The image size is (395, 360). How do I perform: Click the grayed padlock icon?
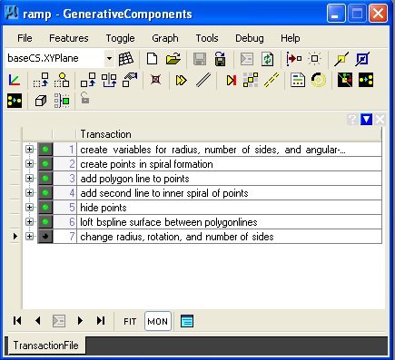point(85,98)
